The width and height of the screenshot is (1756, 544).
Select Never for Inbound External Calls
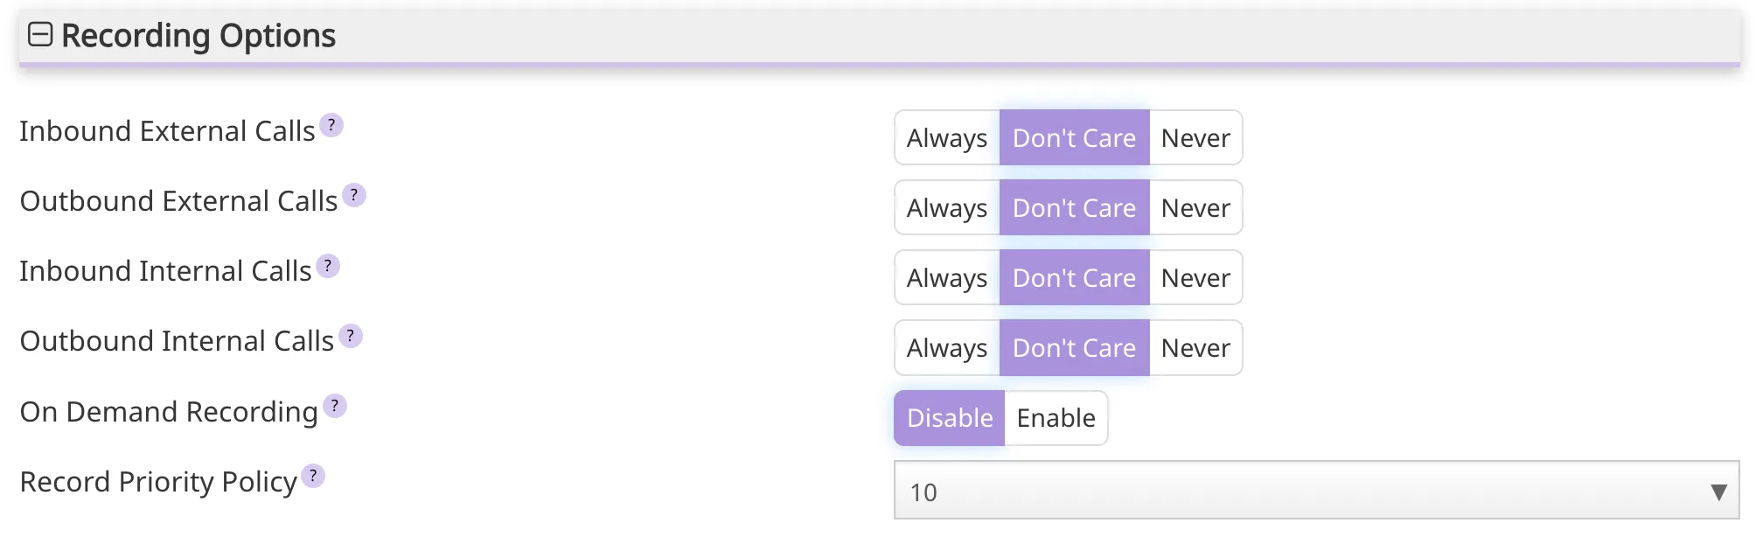point(1195,137)
